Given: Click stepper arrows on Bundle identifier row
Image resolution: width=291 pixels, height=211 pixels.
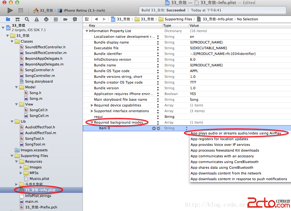Looking at the screenshot, I should [158, 54].
